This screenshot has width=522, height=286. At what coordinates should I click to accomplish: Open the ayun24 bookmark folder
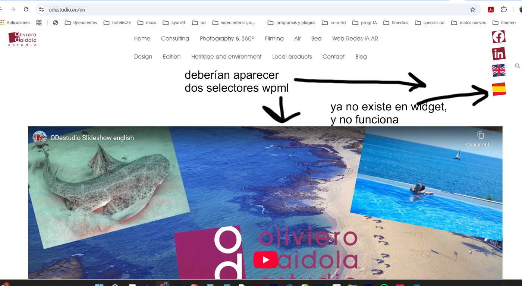coord(174,23)
